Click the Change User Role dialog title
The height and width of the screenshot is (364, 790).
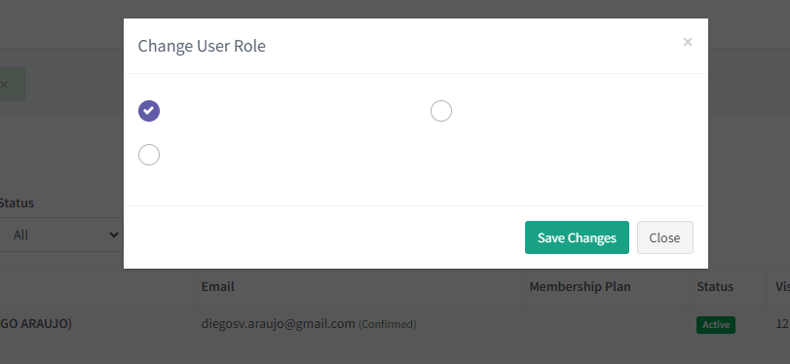click(x=202, y=46)
